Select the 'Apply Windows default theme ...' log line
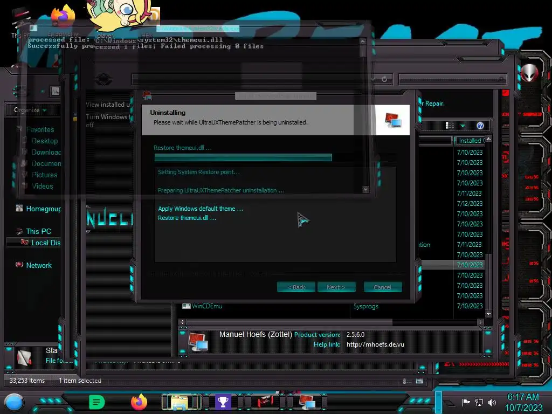 pos(201,209)
